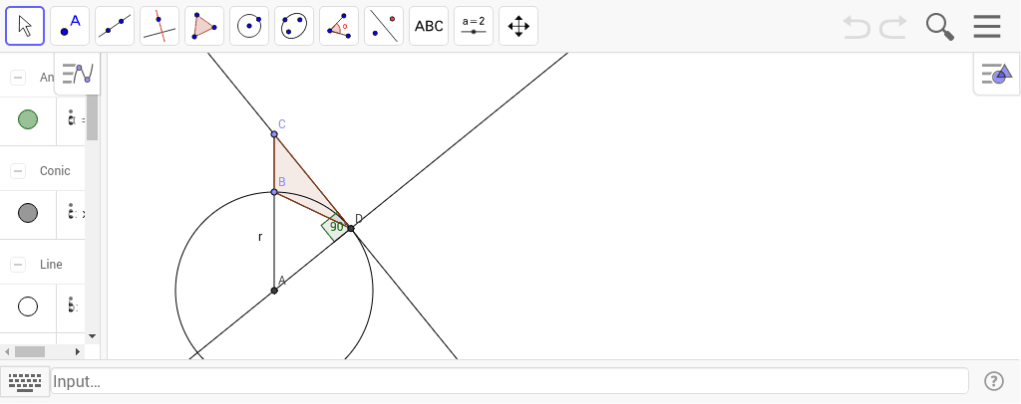Toggle visibility of the white Line object
The height and width of the screenshot is (404, 1021).
tap(27, 306)
